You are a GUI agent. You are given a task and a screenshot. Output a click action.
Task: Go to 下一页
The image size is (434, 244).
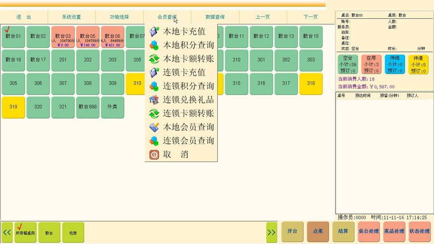[311, 17]
